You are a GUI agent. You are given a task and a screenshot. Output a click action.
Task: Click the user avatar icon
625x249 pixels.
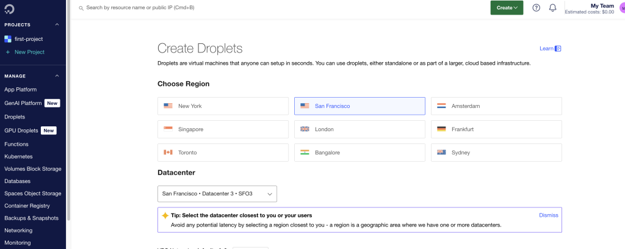pos(622,7)
